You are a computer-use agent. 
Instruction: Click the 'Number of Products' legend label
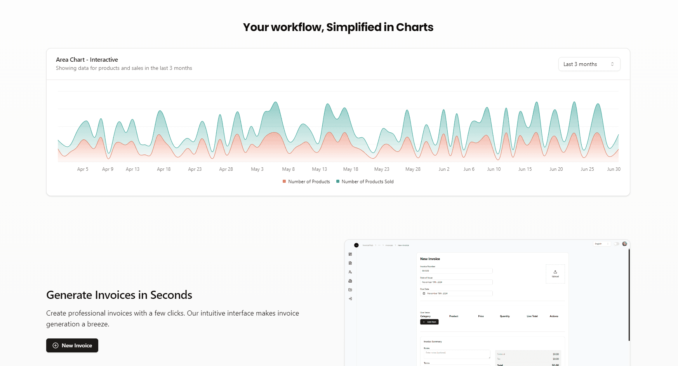309,182
